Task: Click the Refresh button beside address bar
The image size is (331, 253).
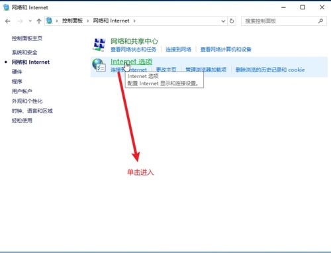Action: tap(232, 21)
